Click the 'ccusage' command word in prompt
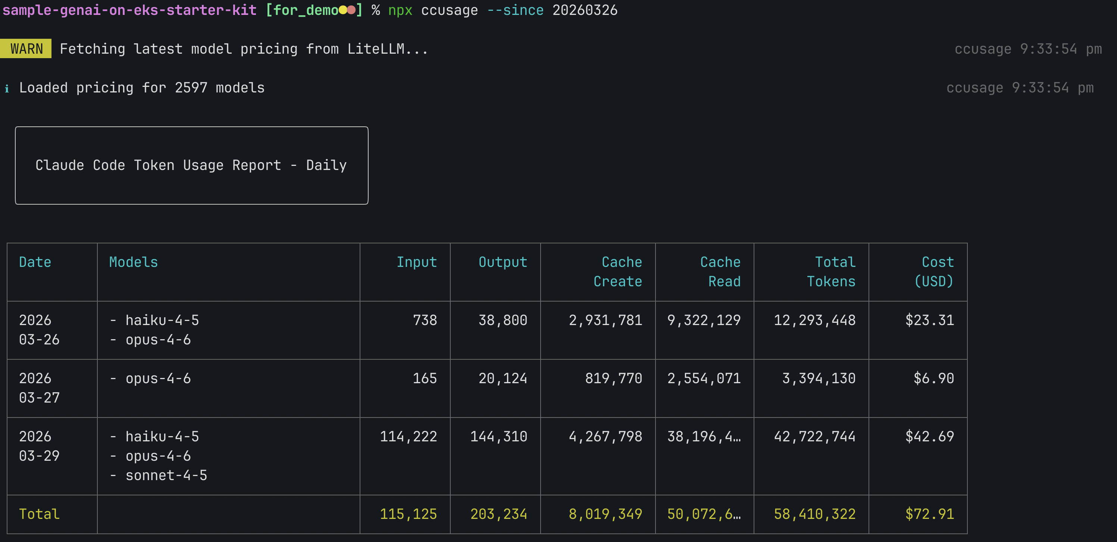The image size is (1117, 542). pos(449,10)
